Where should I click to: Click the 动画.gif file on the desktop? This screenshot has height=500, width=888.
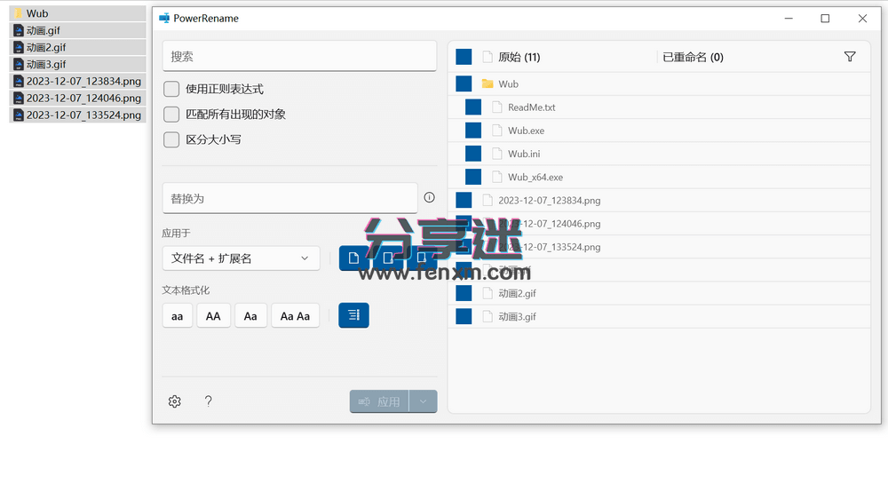[x=43, y=30]
